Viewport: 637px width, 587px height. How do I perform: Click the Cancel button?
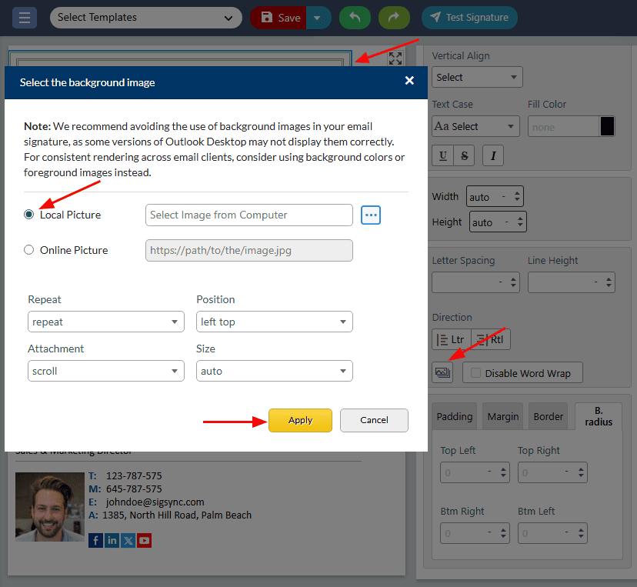point(374,420)
